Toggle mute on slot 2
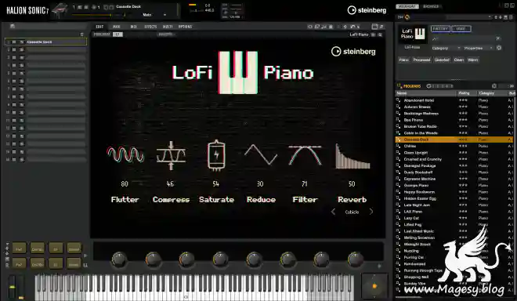The width and height of the screenshot is (517, 301). click(14, 49)
